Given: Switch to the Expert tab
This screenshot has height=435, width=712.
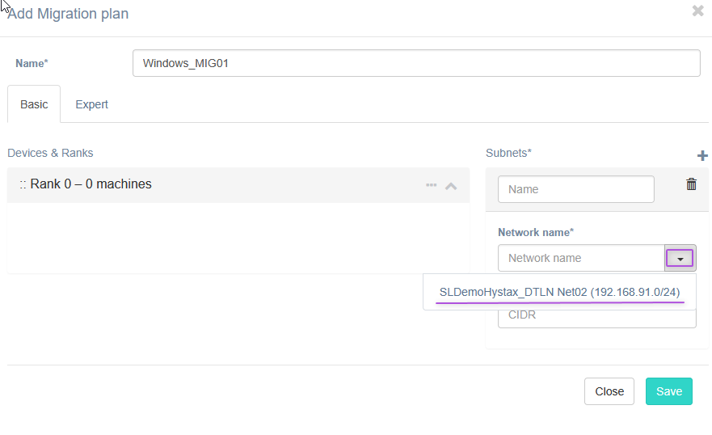Looking at the screenshot, I should click(91, 104).
